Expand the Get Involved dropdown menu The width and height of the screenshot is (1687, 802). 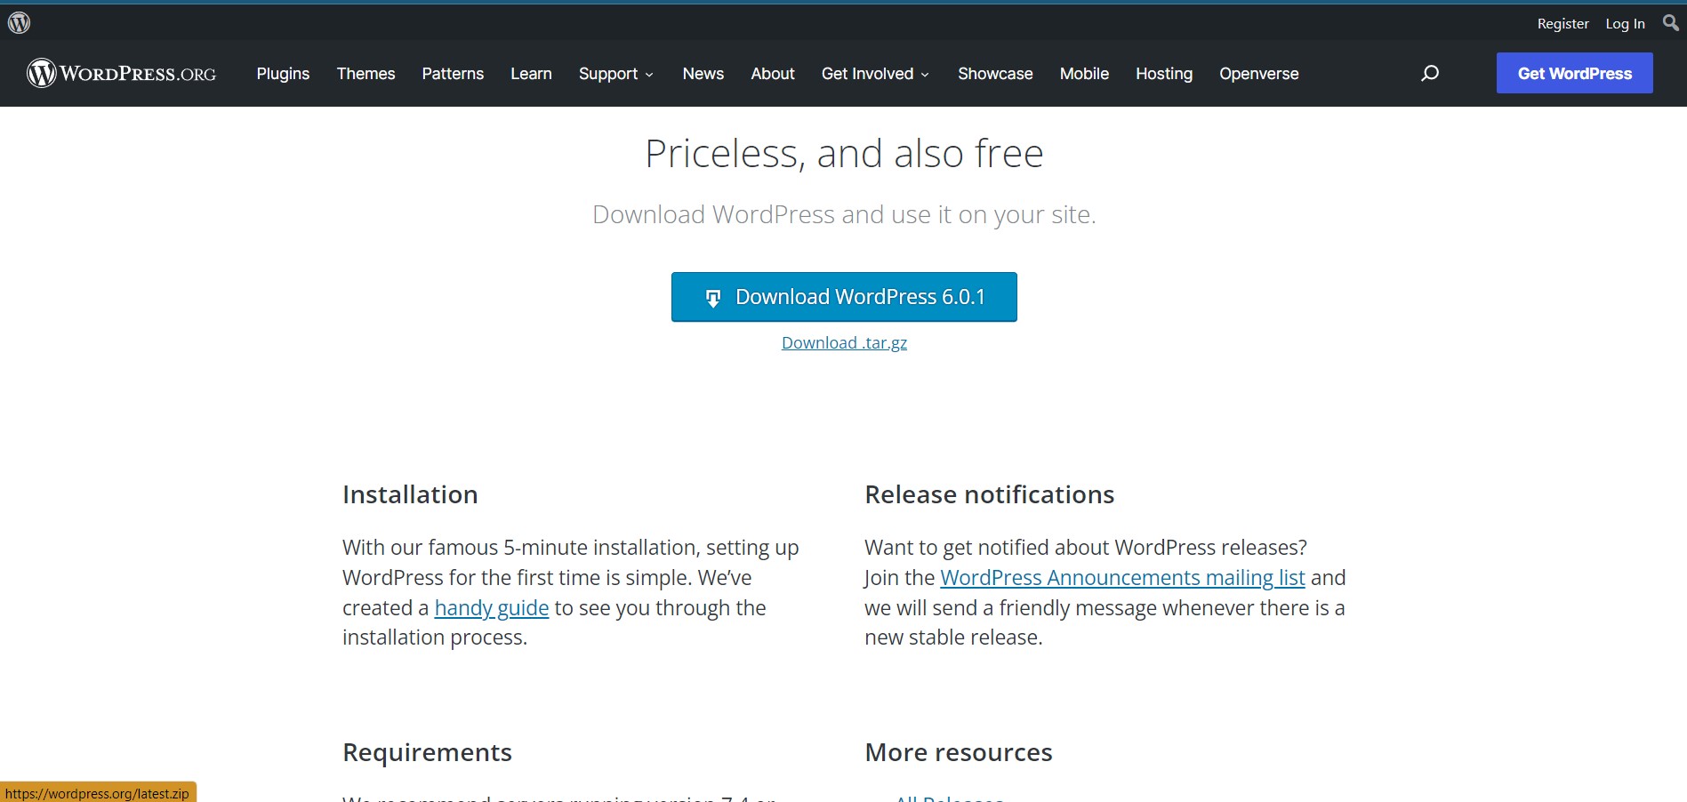click(875, 74)
